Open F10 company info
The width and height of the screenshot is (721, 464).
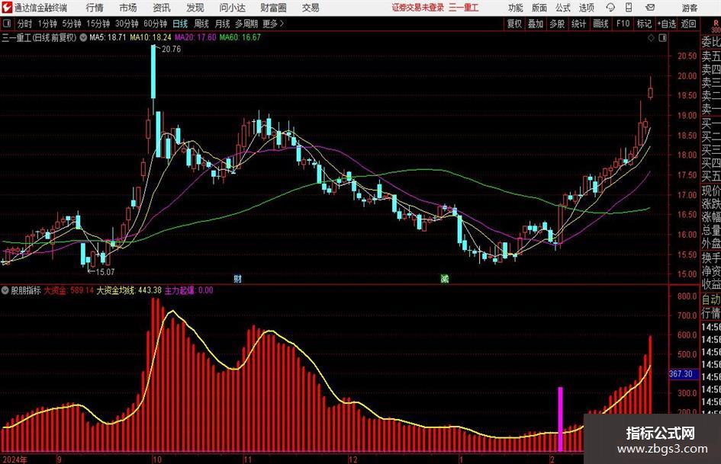(623, 24)
